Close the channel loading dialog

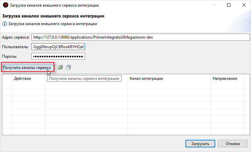point(243,6)
